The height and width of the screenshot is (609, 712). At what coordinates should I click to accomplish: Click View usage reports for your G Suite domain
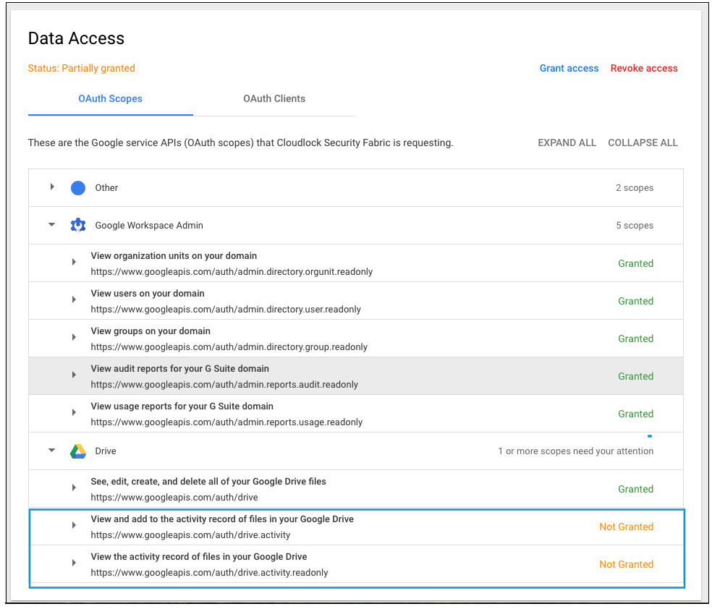click(x=182, y=406)
